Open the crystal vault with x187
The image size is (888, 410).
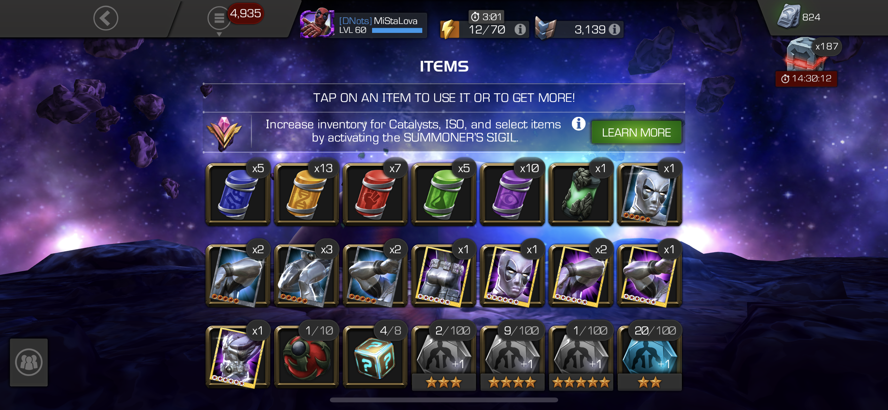(806, 55)
